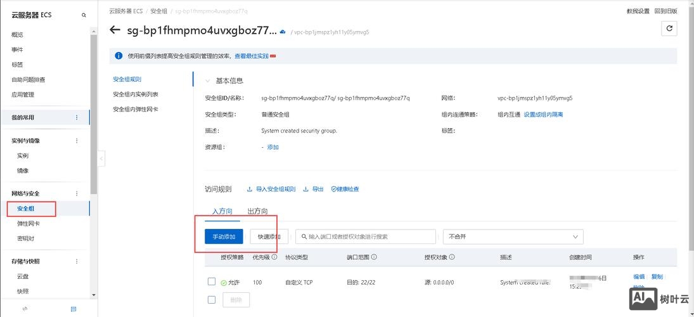Viewport: 694px width, 317px height.
Task: Click 编辑 for the TCP 22/22 rule
Action: pos(639,276)
